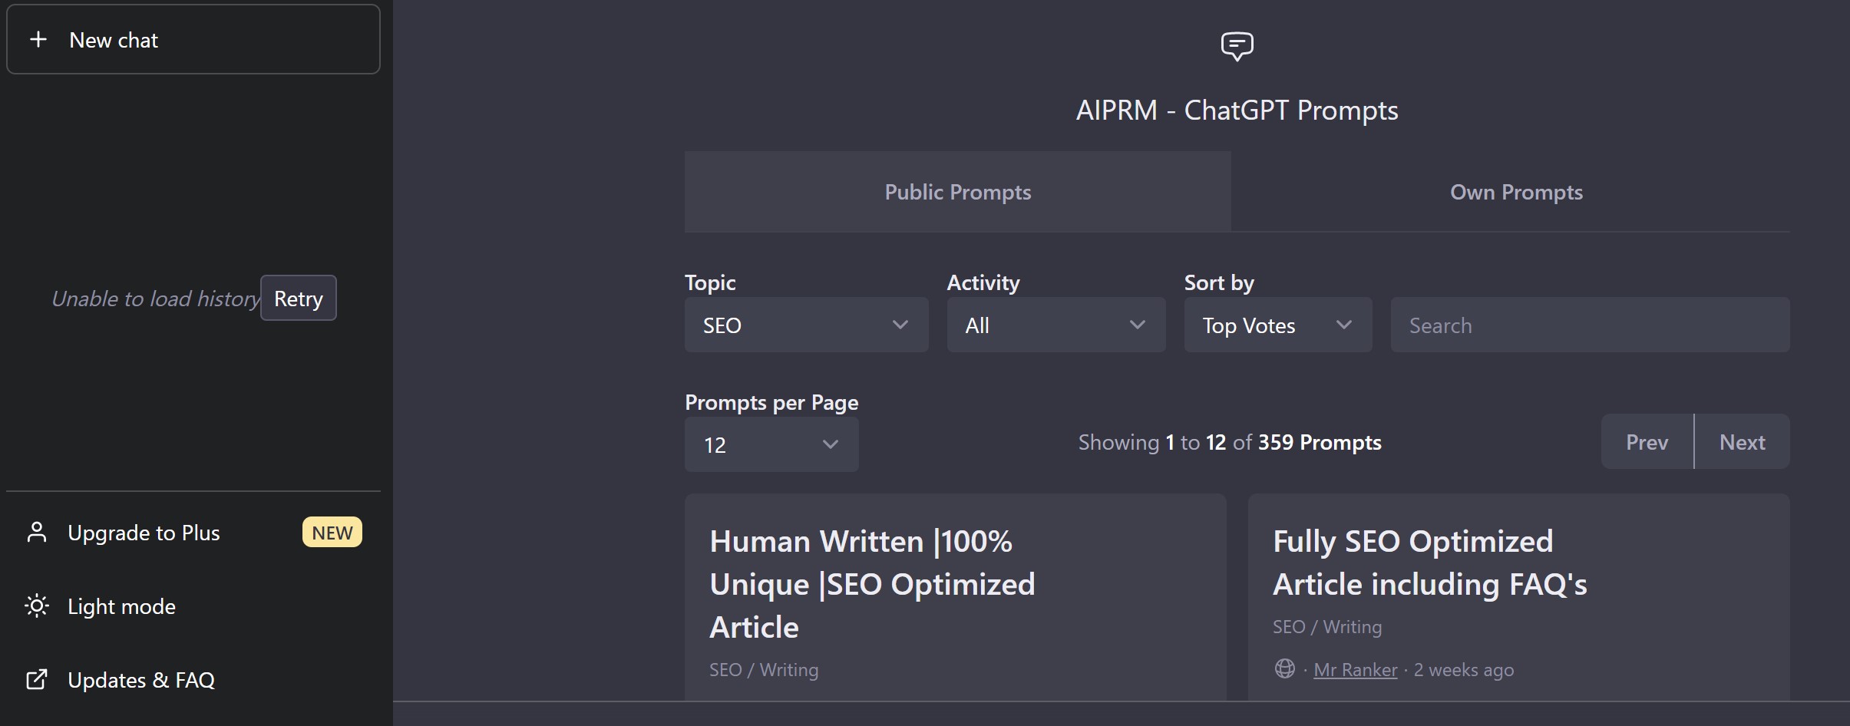Expand the Activity dropdown set to All
The width and height of the screenshot is (1850, 726).
coord(1055,325)
